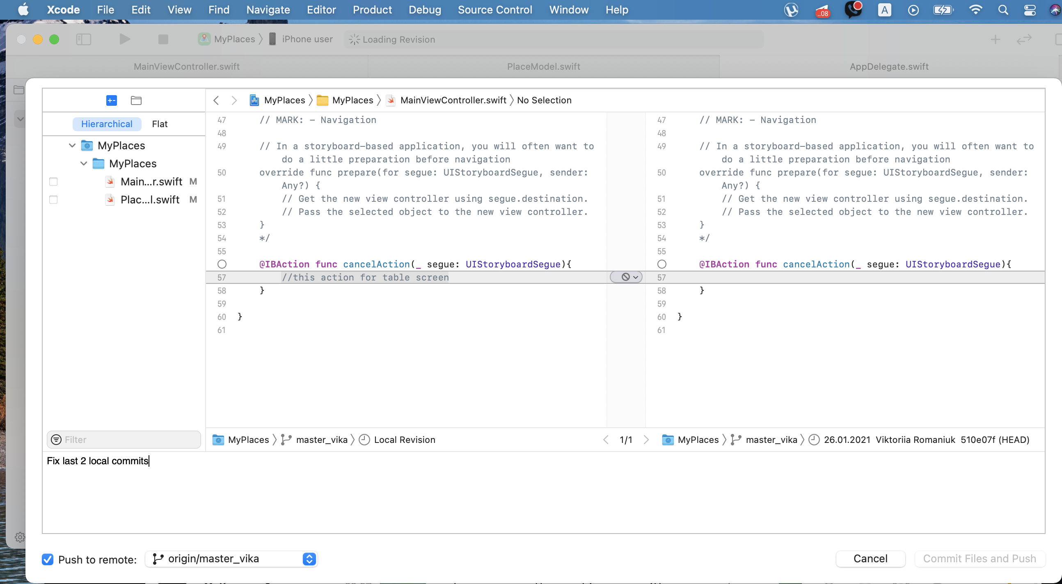
Task: Select Main...r.swift in changed files list
Action: [151, 182]
